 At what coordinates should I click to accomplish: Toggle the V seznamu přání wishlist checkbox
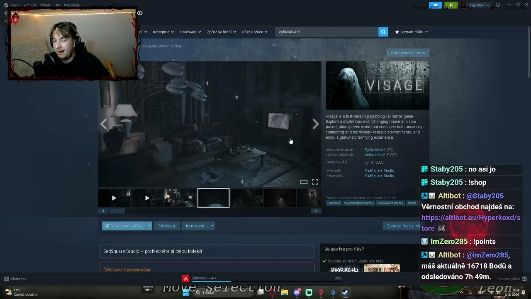tap(107, 226)
